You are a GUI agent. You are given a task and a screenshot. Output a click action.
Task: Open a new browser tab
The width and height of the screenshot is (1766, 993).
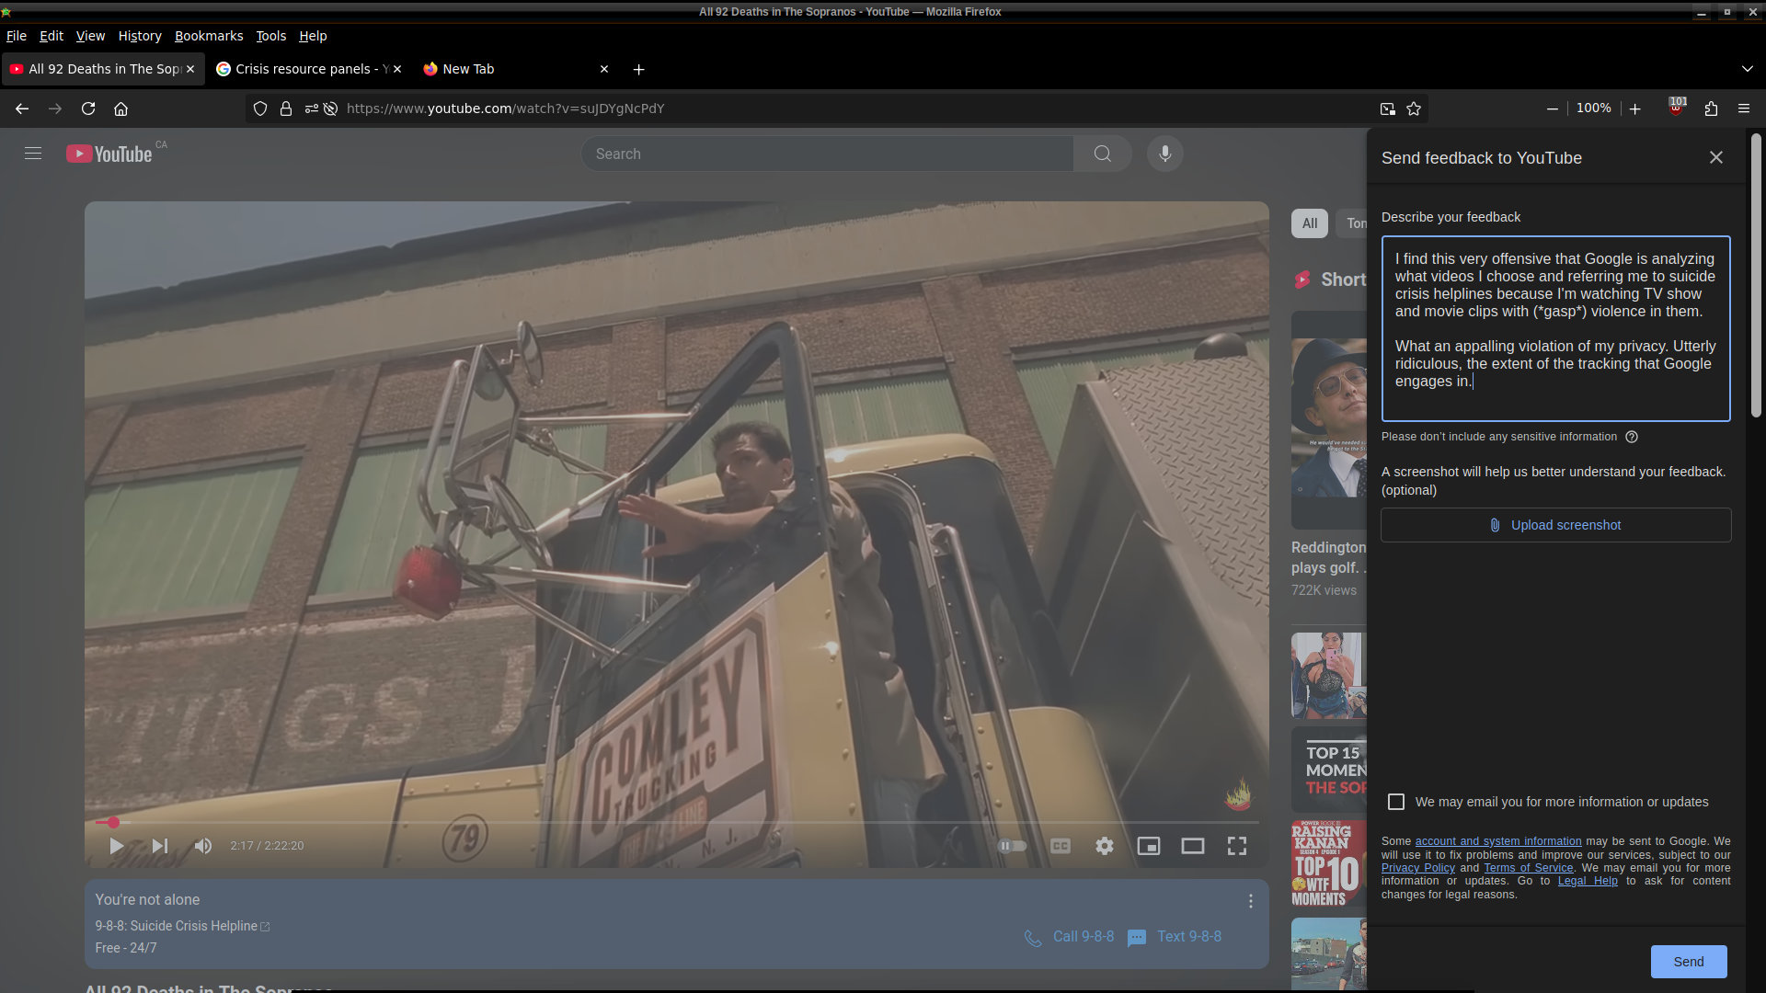638,69
